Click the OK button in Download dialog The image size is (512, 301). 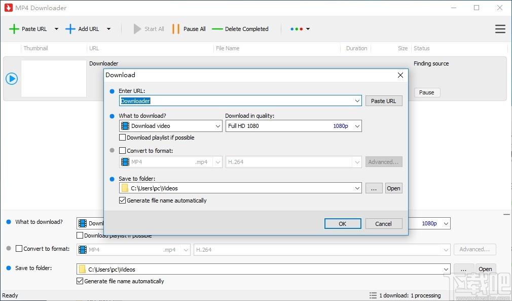(343, 224)
